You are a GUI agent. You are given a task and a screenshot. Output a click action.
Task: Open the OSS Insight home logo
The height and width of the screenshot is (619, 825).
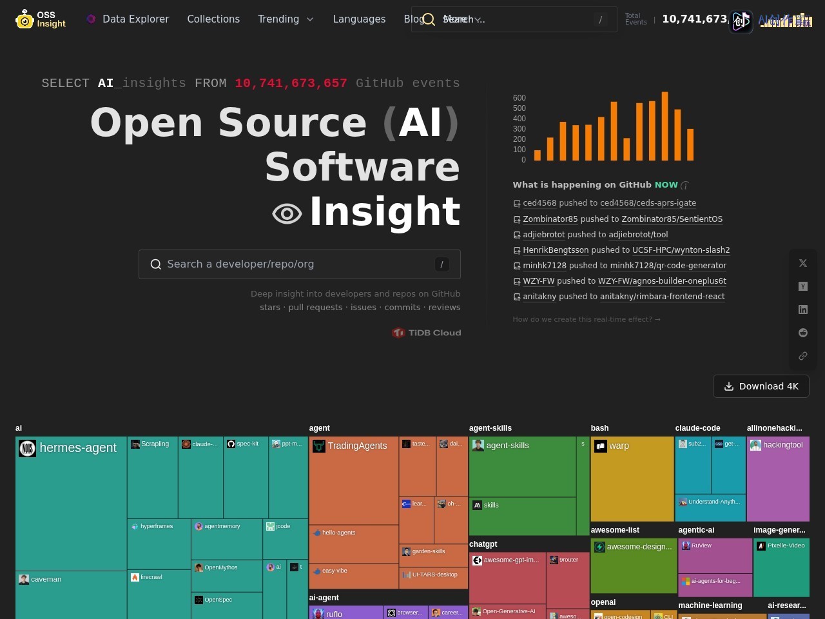click(x=41, y=19)
